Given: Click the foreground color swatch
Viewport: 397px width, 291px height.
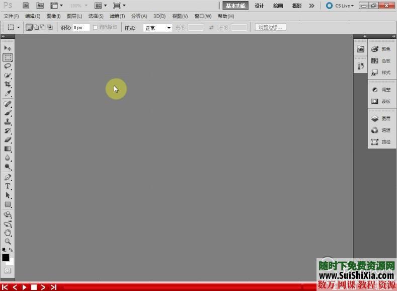Looking at the screenshot, I should [6, 258].
